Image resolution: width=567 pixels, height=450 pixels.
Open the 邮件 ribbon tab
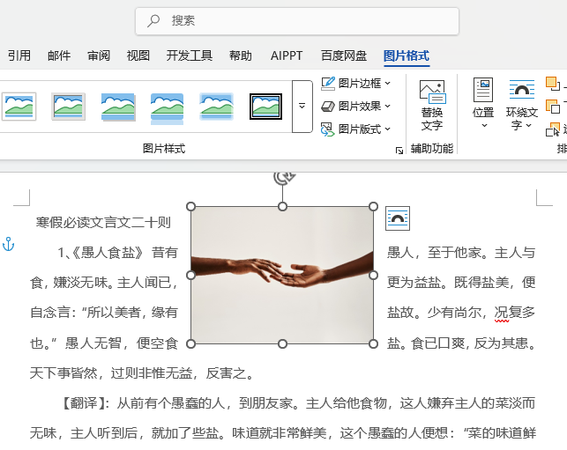pos(59,55)
